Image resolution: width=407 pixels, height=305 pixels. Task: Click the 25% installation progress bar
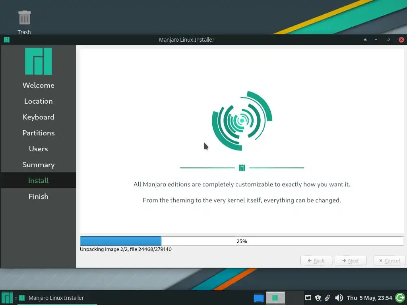pyautogui.click(x=242, y=241)
